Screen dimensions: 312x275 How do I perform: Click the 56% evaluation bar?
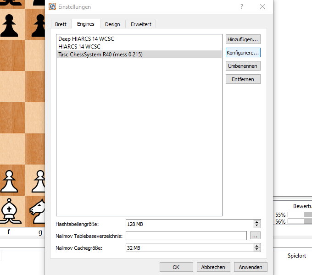[x=300, y=221]
